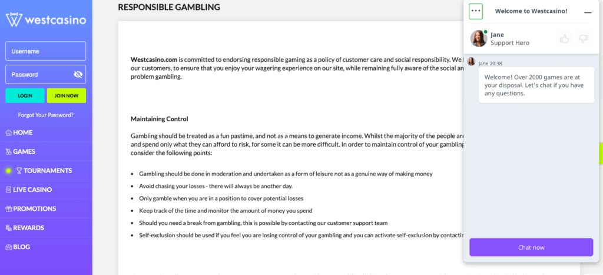Click the Rewards menu icon

pyautogui.click(x=8, y=228)
